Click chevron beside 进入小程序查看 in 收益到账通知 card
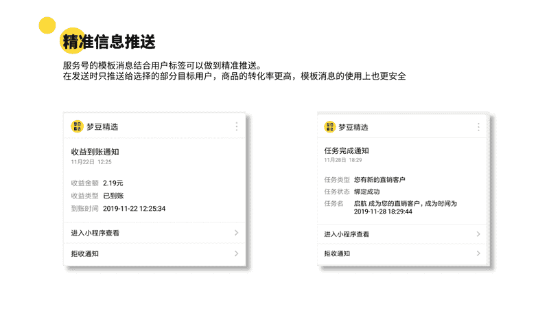549x309 pixels. coord(236,233)
